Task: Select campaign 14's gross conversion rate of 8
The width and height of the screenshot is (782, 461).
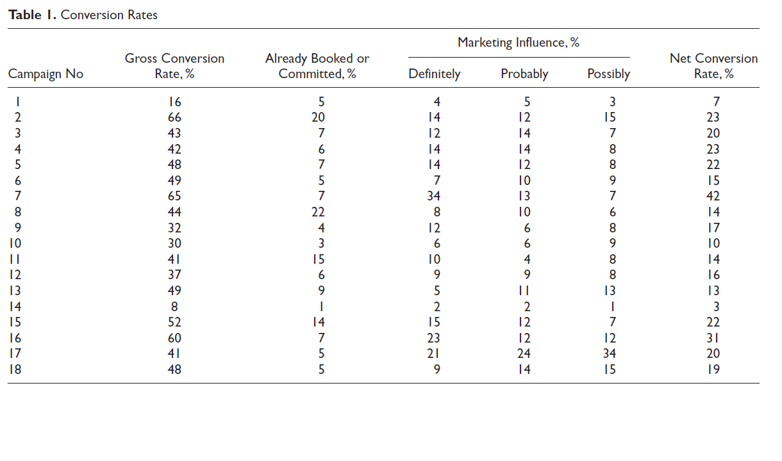Action: 174,306
